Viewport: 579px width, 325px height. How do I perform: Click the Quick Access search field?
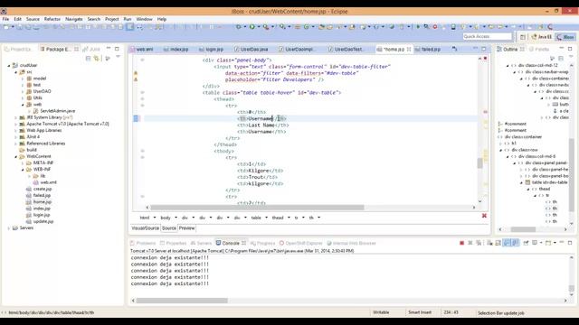pyautogui.click(x=488, y=36)
